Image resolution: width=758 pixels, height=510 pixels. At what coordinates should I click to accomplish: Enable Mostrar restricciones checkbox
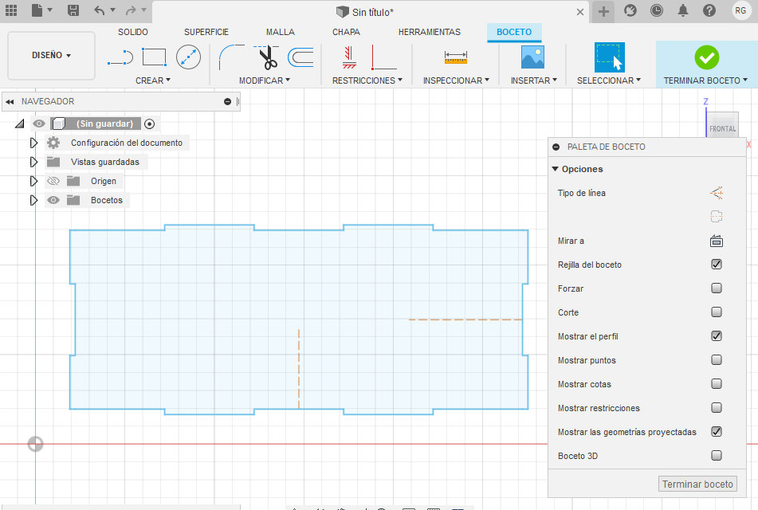(x=717, y=407)
